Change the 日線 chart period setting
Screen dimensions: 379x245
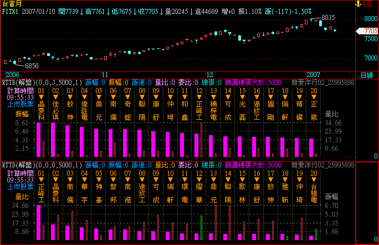click(366, 75)
